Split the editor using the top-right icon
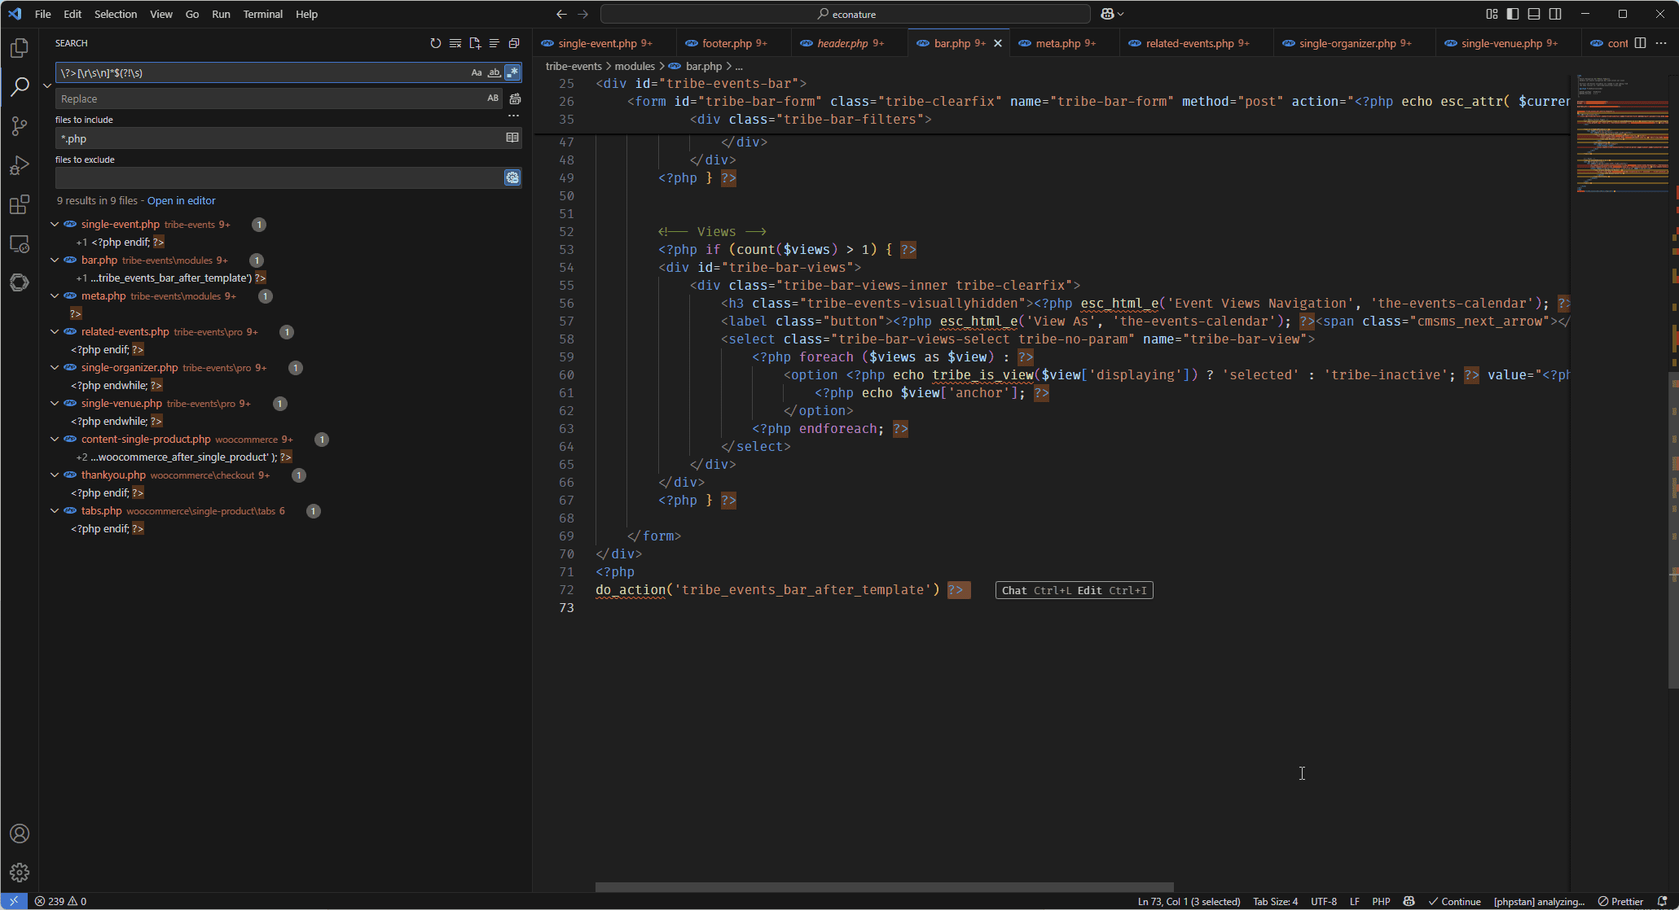 (x=1639, y=42)
